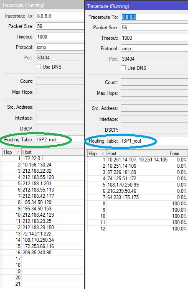The height and width of the screenshot is (289, 188).
Task: Click Packet Size field in right window
Action: click(x=154, y=28)
